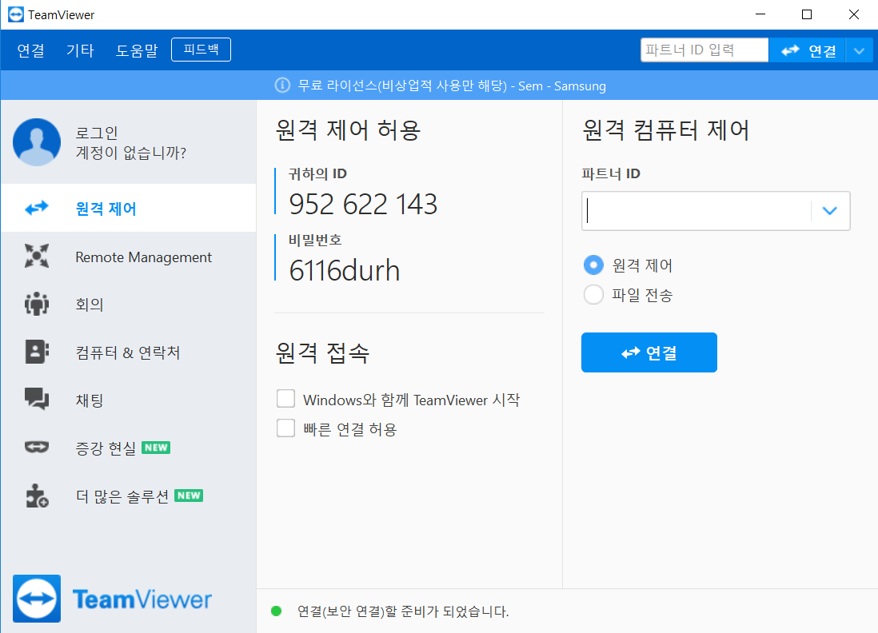This screenshot has width=878, height=633.
Task: Go to the 회의 sidebar tab
Action: click(x=128, y=304)
